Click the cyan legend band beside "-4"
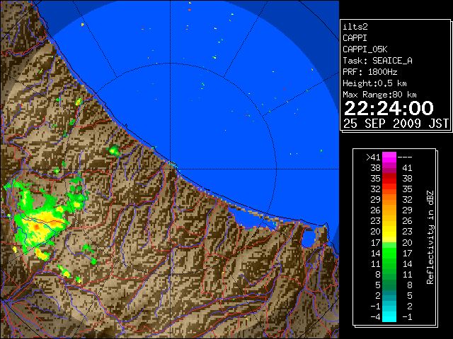 [x=389, y=316]
